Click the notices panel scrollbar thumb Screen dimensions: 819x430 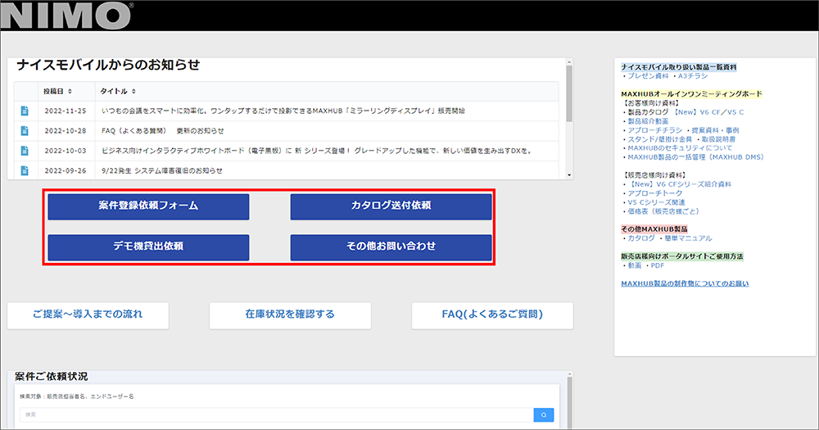(569, 93)
